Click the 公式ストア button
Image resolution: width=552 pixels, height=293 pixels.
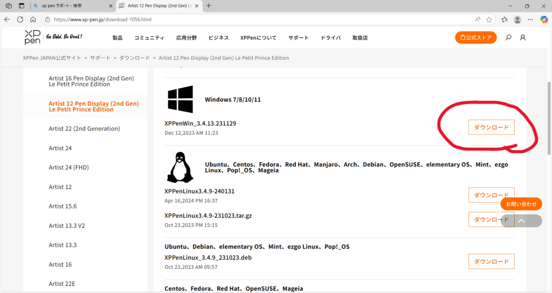click(x=476, y=37)
